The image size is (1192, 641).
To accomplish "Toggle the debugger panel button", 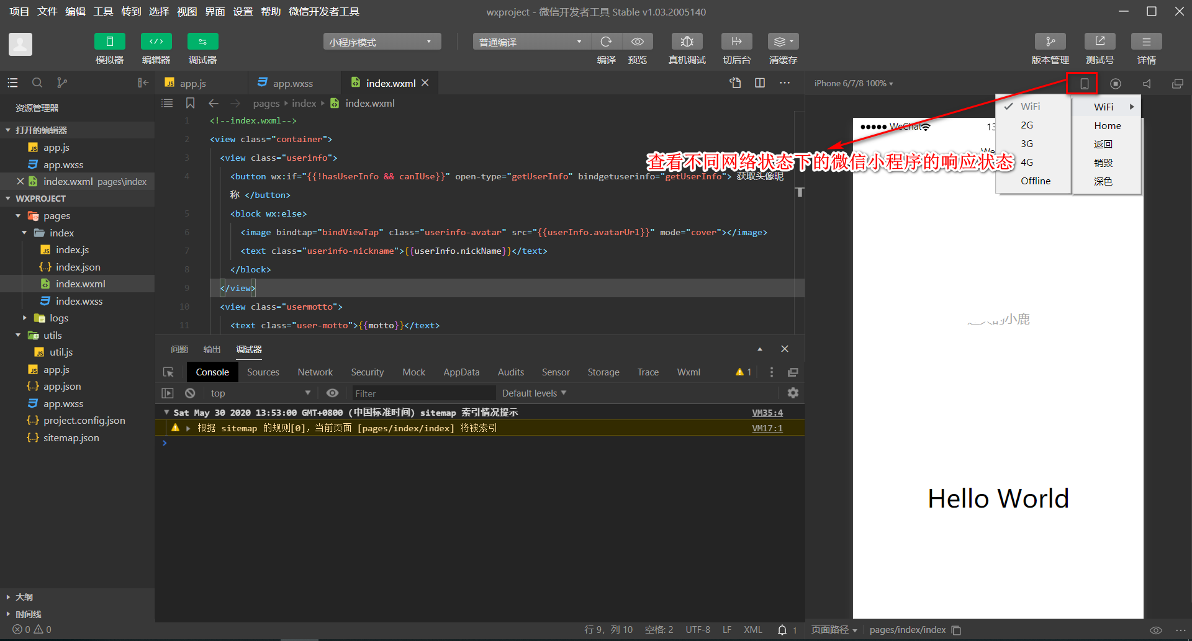I will pos(203,42).
